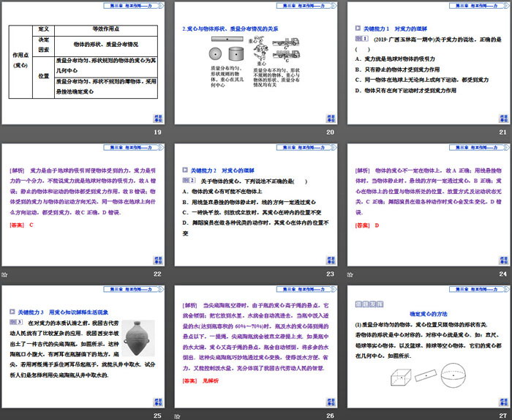Click the blue navigation button on slide 21
The image size is (512, 420).
[502, 119]
